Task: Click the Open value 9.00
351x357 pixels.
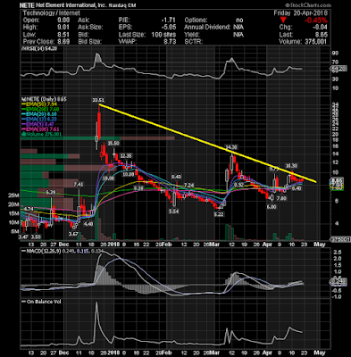Action: [63, 20]
